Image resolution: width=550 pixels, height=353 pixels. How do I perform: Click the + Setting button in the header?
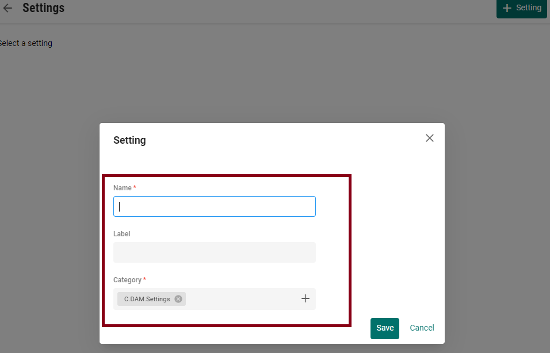point(522,8)
